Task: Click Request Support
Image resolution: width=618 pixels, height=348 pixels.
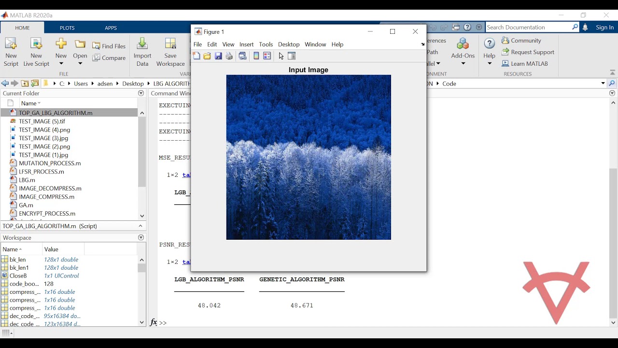Action: pyautogui.click(x=528, y=52)
